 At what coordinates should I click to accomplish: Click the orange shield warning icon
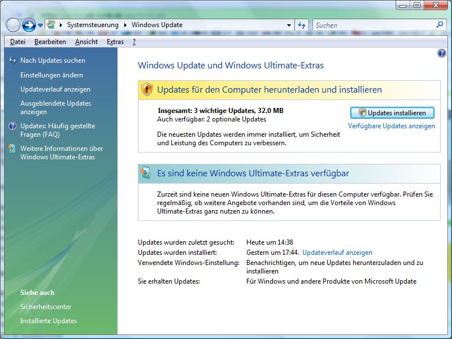[147, 89]
